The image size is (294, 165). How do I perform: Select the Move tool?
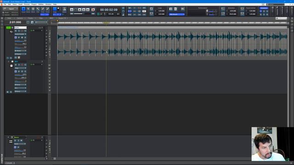click(33, 9)
